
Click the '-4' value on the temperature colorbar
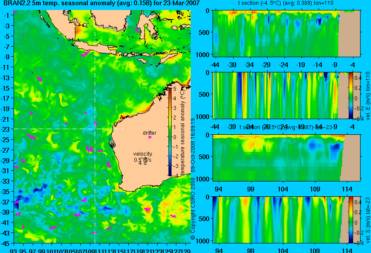(x=175, y=176)
